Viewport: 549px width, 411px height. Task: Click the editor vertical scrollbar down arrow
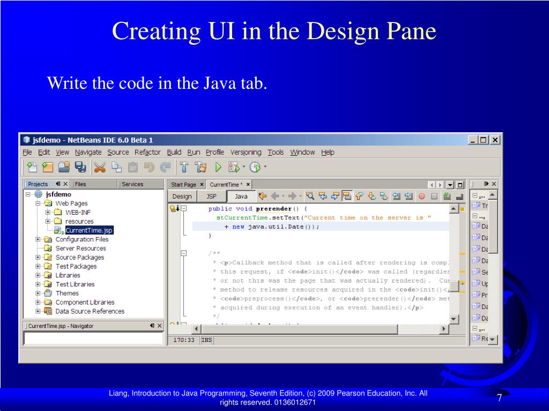click(454, 319)
